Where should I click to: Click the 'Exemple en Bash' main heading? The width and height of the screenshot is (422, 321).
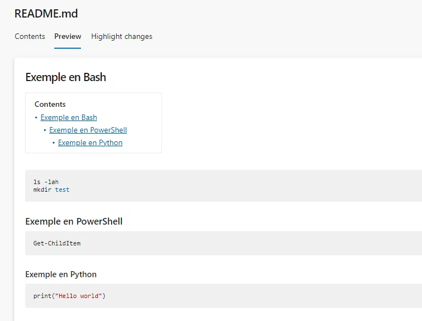[x=66, y=77]
